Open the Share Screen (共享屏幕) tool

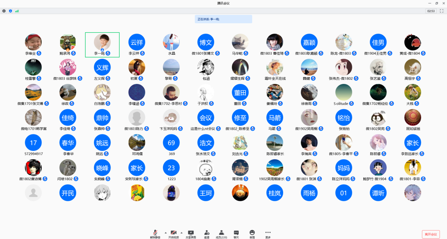[x=191, y=234]
